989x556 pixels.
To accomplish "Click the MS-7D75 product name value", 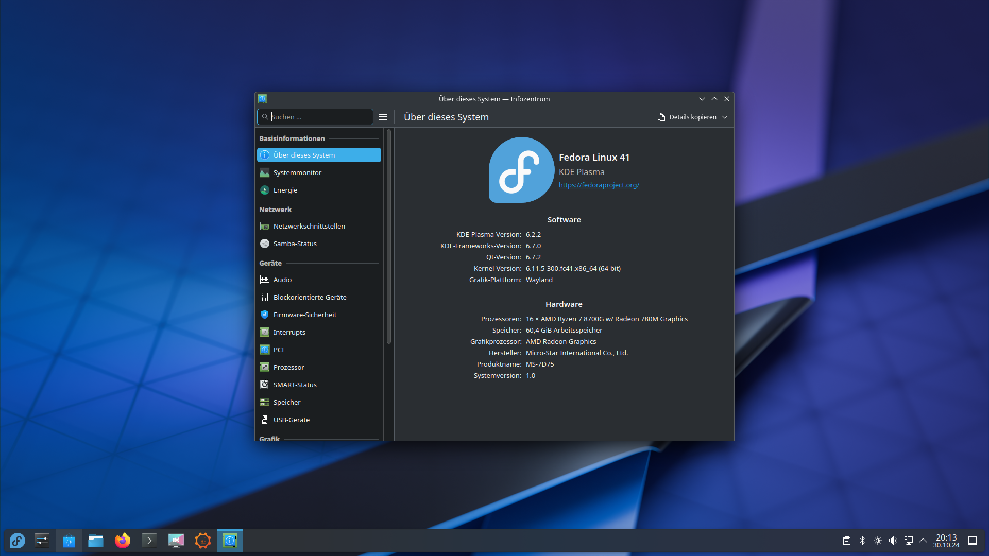I will tap(540, 364).
